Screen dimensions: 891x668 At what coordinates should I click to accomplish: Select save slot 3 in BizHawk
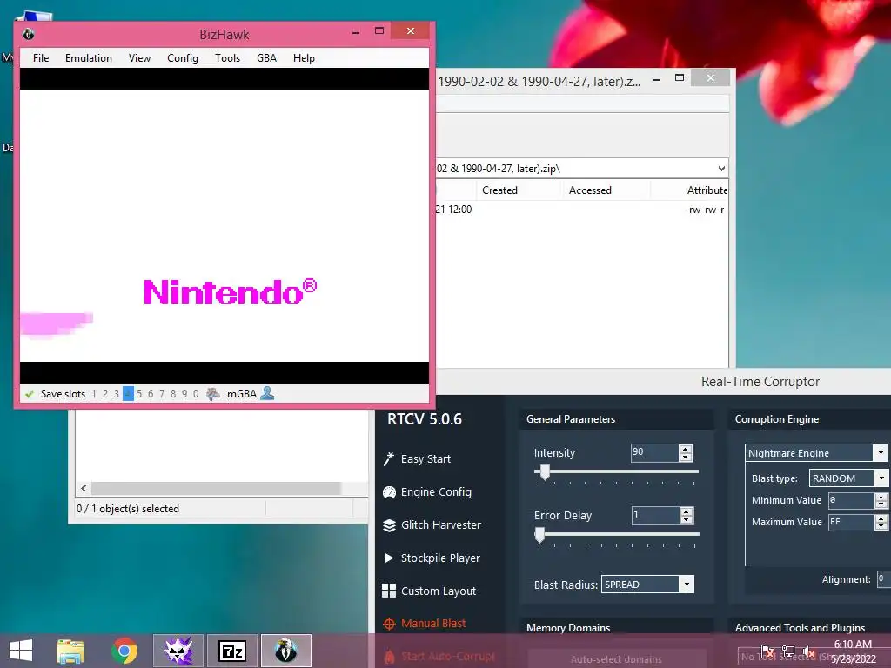tap(117, 394)
